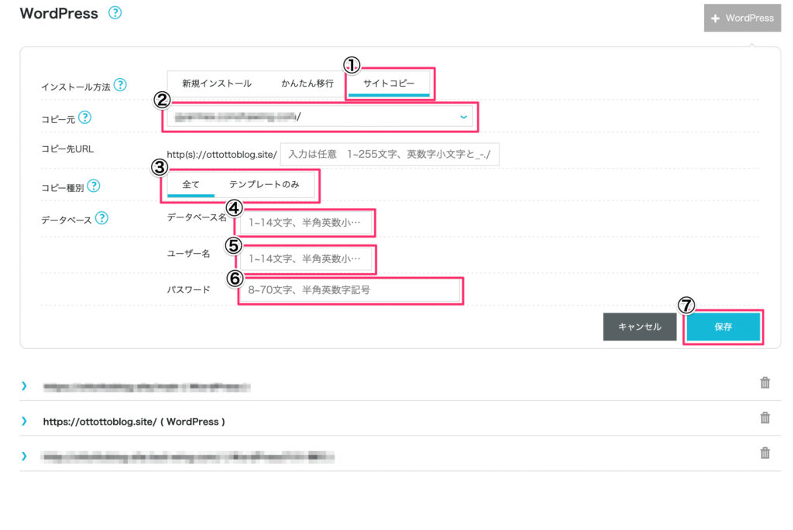Switch to the かんたん移行 tab
The height and width of the screenshot is (530, 793).
click(x=307, y=84)
